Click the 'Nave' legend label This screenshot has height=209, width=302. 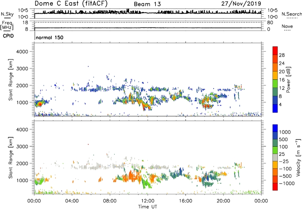click(x=287, y=26)
